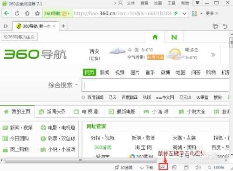The height and width of the screenshot is (171, 233).
Task: Open the 工具 menu
Action: pos(171,3)
